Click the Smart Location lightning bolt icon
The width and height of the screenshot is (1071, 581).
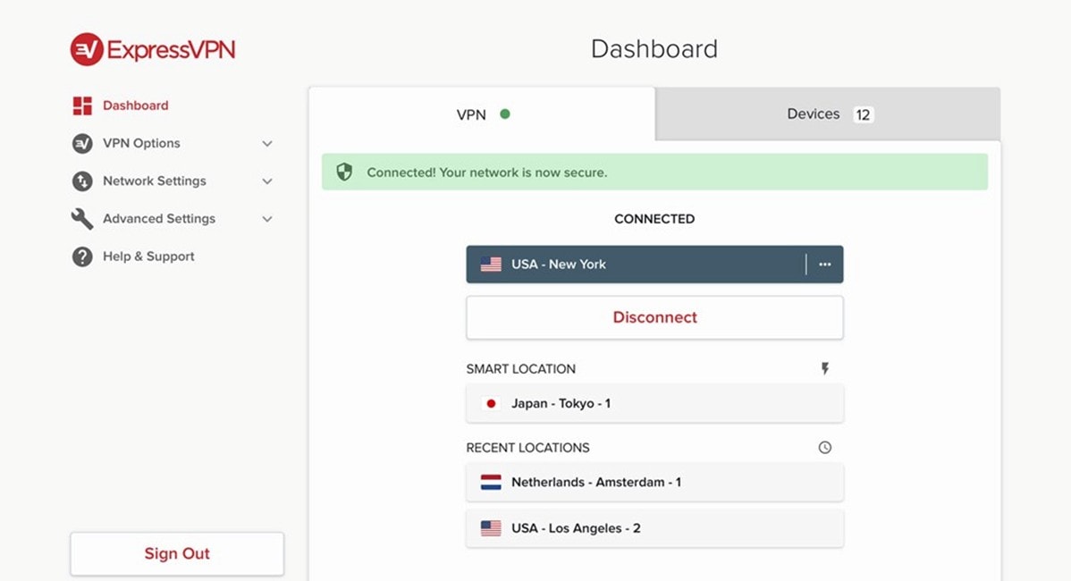click(x=825, y=368)
